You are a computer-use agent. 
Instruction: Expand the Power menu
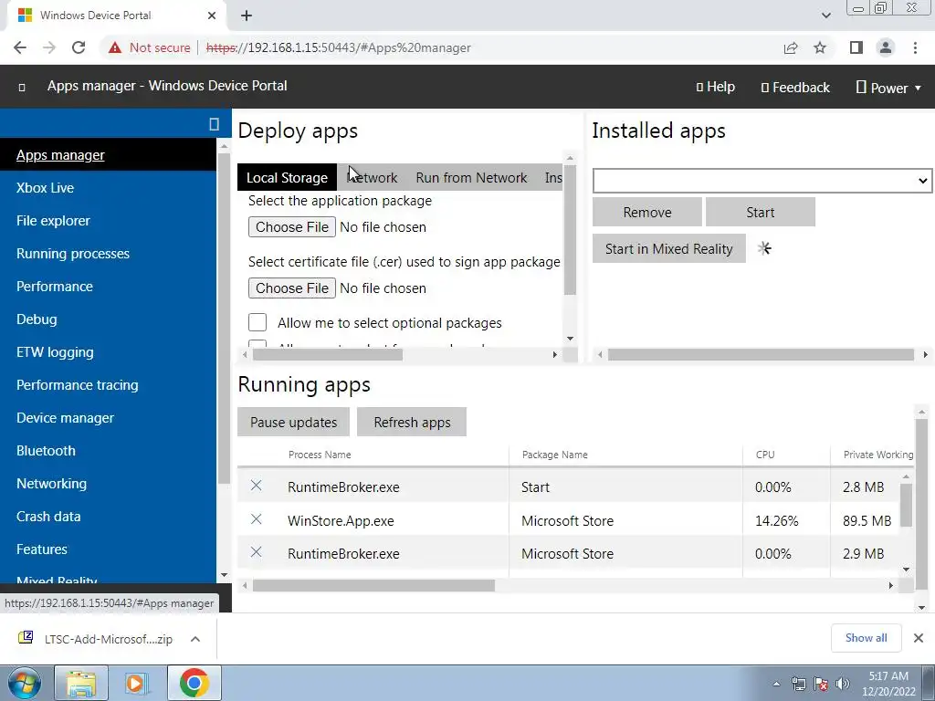(x=889, y=88)
